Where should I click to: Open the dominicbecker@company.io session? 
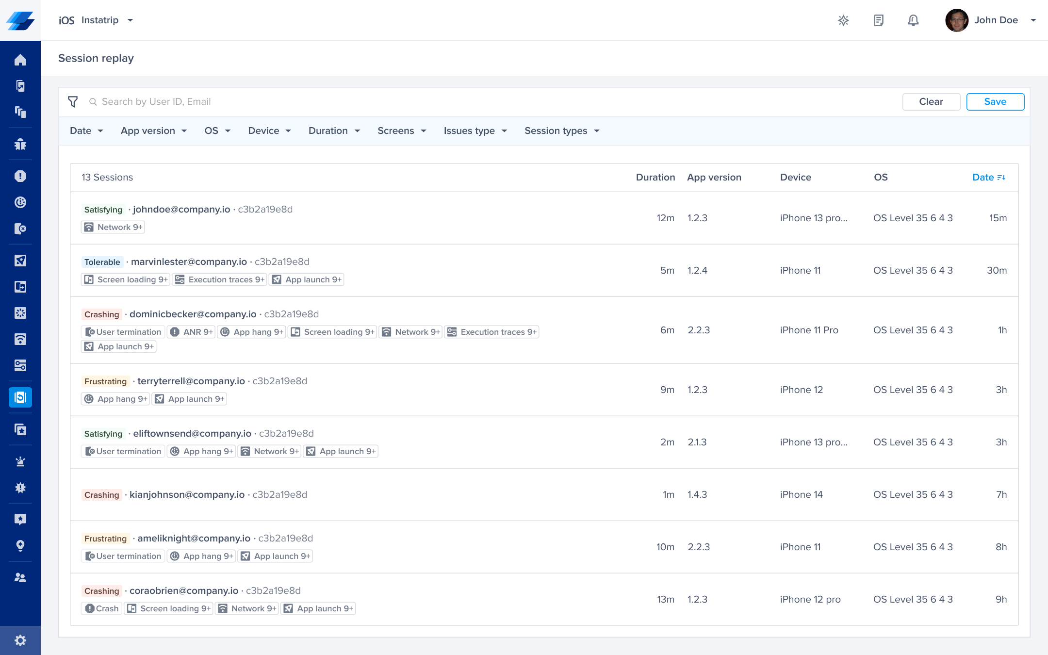[193, 314]
